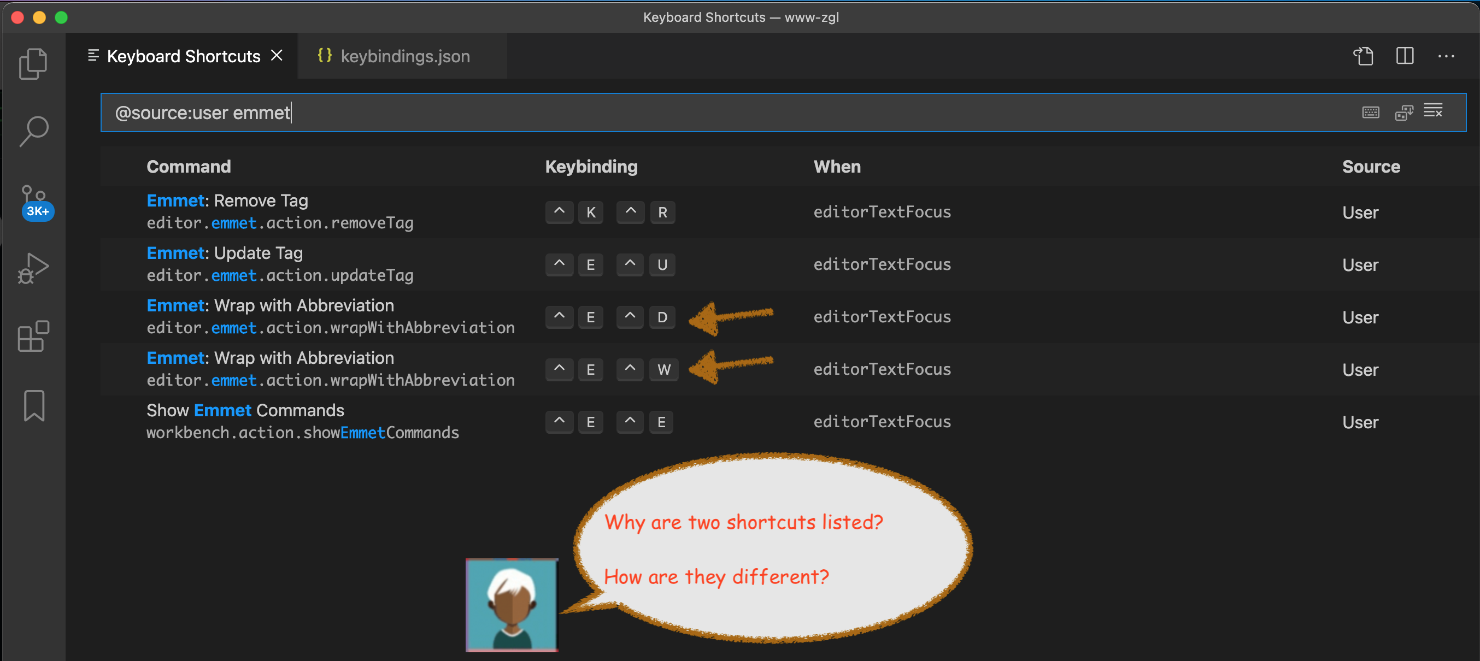Close the Keyboard Shortcuts tab
1480x661 pixels.
(x=277, y=55)
